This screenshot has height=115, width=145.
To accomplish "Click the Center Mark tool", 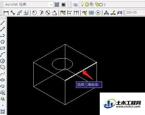I will (x=98, y=13).
